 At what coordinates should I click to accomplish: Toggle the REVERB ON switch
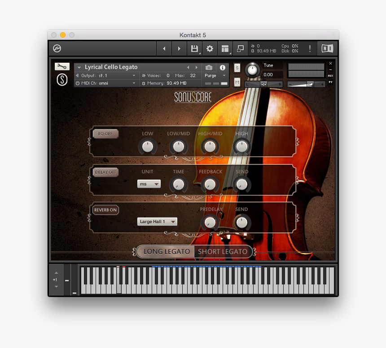coord(105,210)
